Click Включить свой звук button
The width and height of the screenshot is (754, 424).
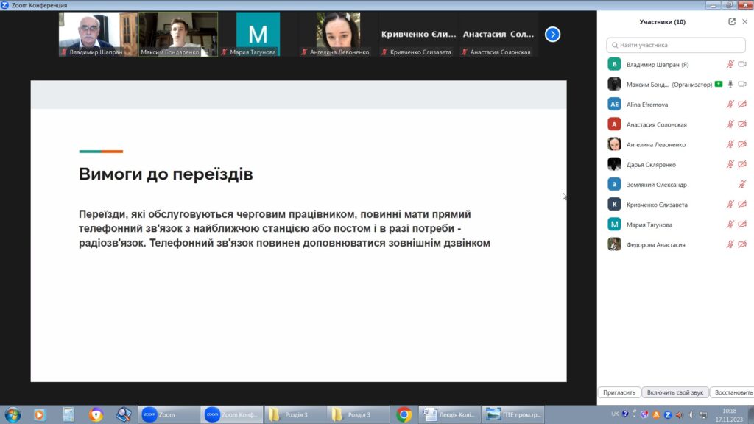click(674, 392)
